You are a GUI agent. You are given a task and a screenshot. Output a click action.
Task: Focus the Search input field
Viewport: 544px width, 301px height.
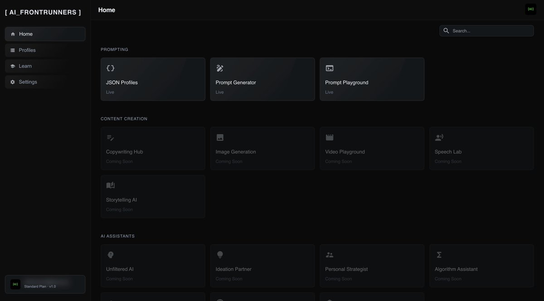486,31
